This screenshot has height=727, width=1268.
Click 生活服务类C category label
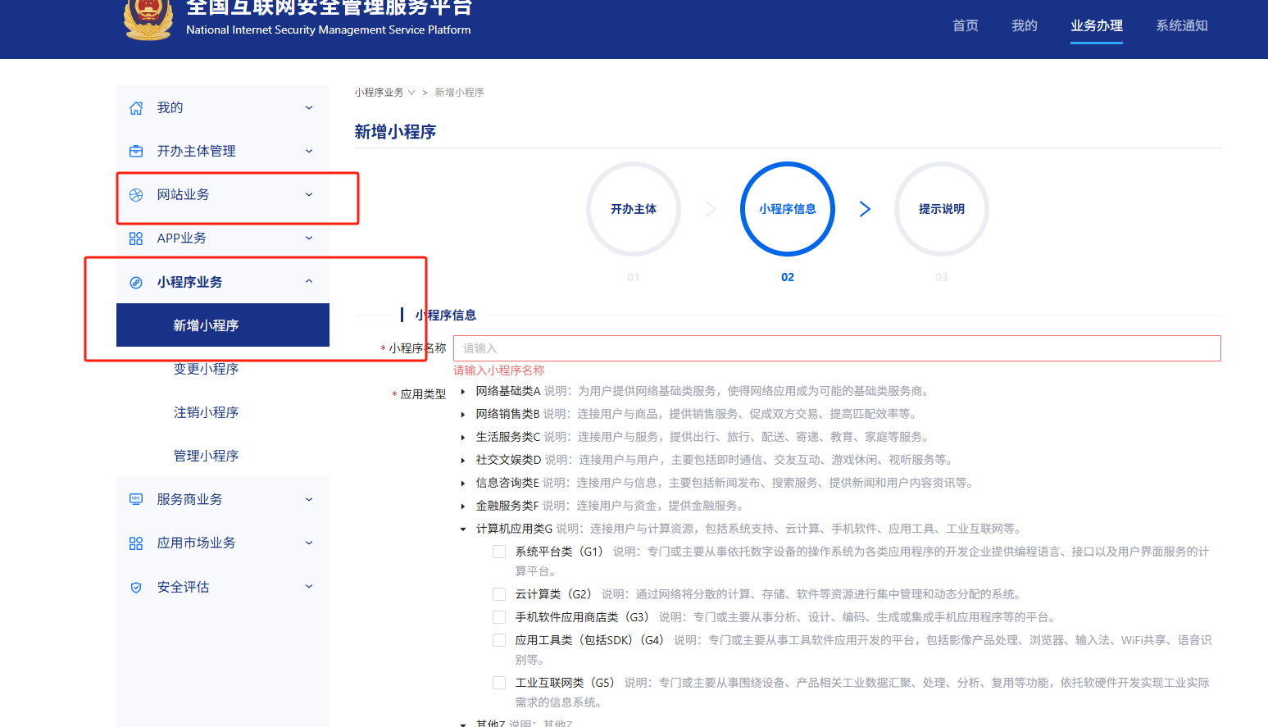[508, 438]
